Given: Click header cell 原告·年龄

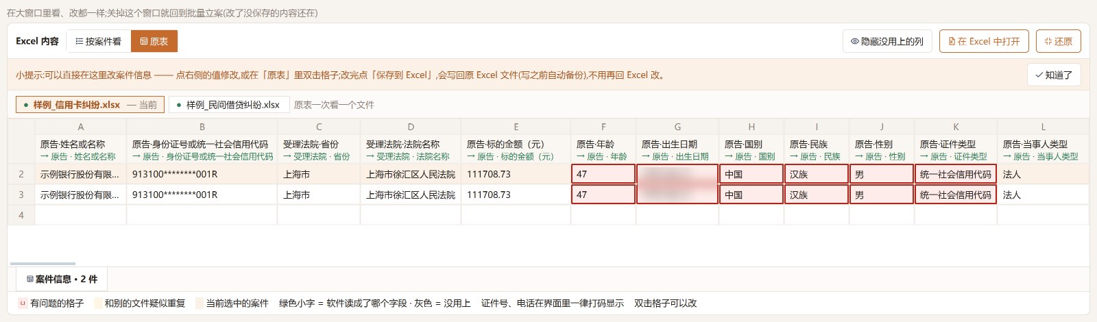Looking at the screenshot, I should (x=603, y=150).
